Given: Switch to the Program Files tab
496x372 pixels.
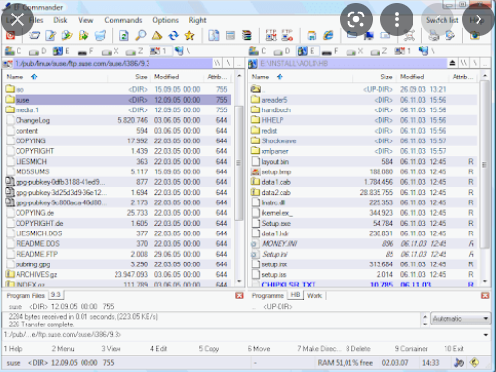Looking at the screenshot, I should point(25,295).
